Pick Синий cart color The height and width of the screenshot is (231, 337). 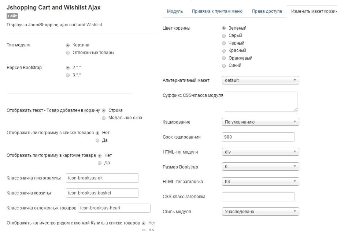click(x=224, y=66)
